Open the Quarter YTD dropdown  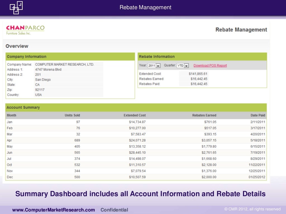click(183, 66)
